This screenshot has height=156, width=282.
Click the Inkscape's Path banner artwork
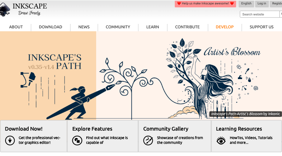click(141, 75)
